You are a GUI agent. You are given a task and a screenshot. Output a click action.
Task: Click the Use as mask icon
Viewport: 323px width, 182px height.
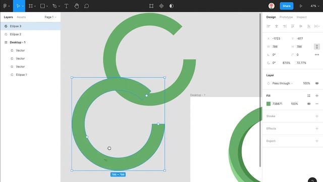[172, 6]
